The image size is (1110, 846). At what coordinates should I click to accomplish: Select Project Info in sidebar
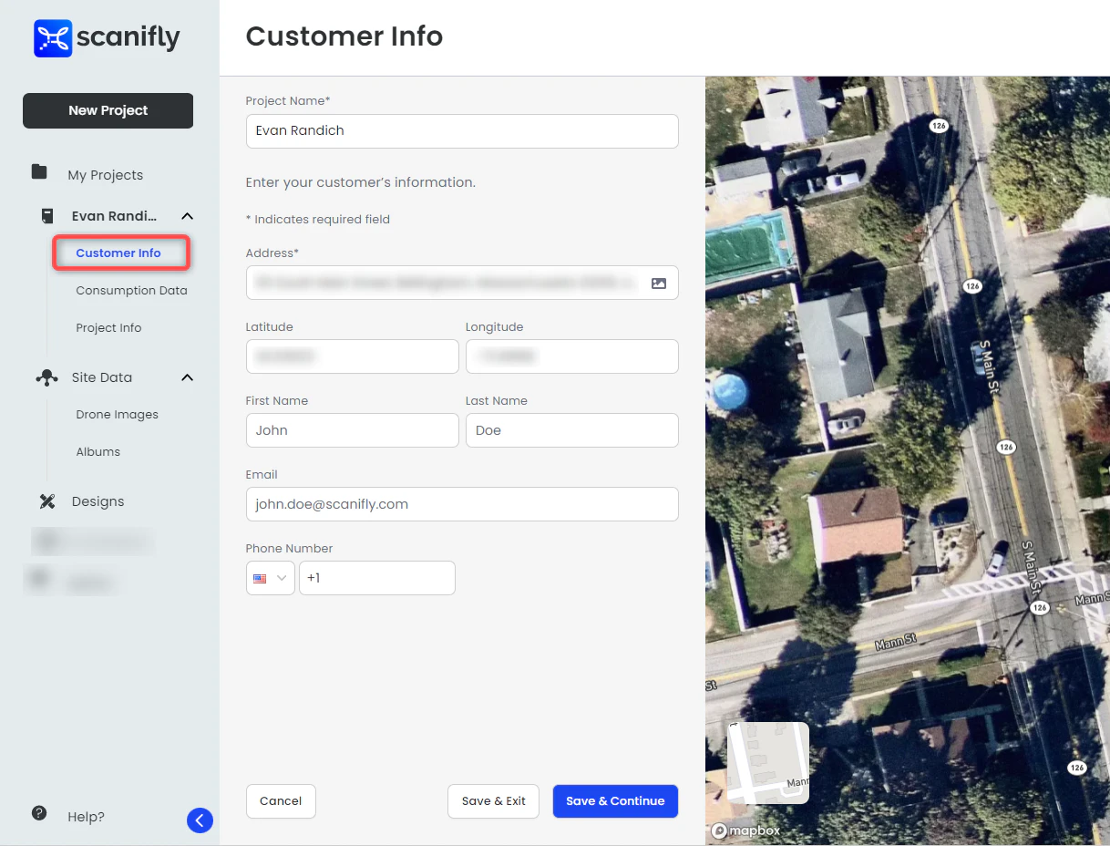[108, 328]
